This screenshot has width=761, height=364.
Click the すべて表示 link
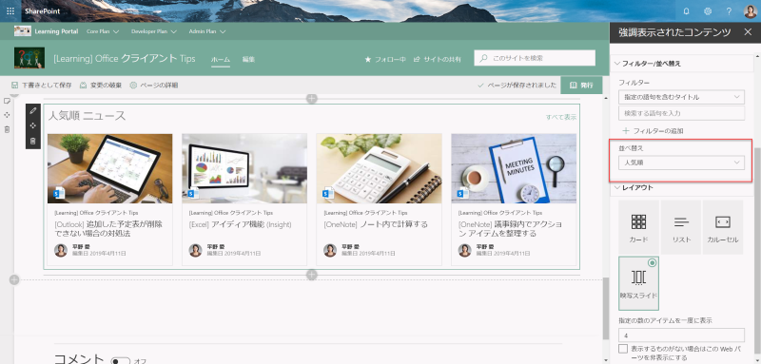click(561, 117)
